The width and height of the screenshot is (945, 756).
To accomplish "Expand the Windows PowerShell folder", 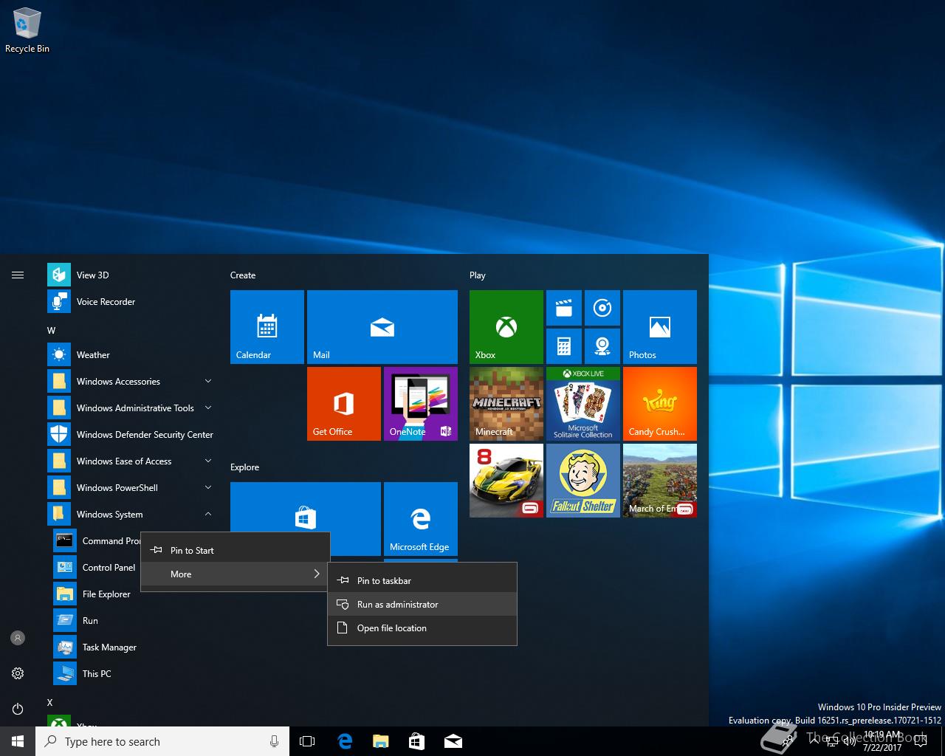I will coord(130,487).
